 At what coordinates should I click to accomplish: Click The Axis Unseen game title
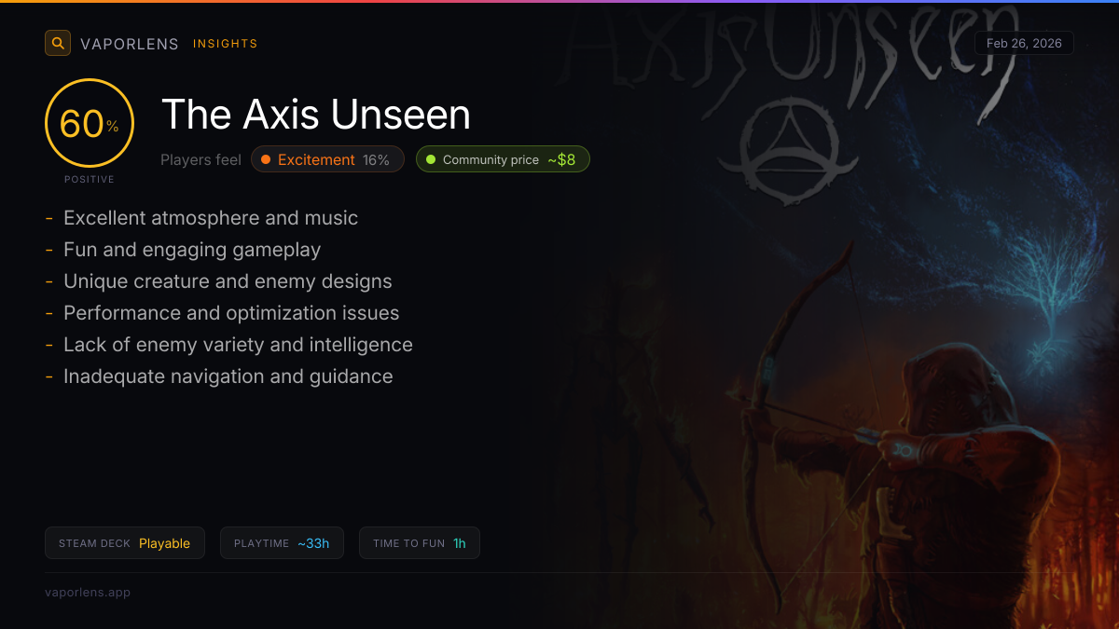pos(316,115)
